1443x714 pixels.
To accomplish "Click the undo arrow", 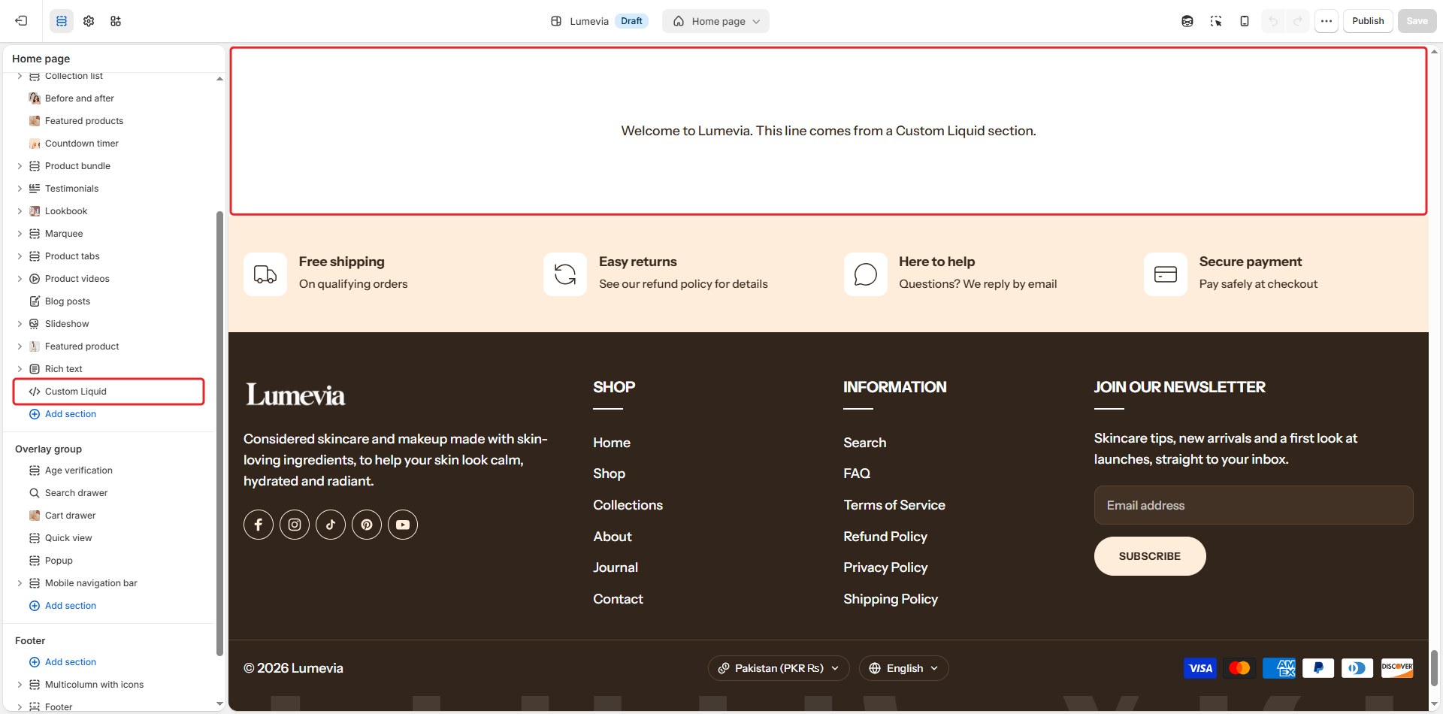I will tap(1273, 21).
